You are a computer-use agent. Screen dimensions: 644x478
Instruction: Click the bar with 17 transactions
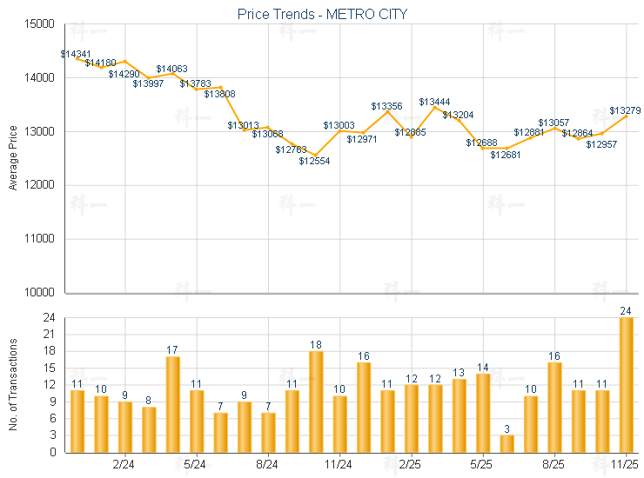[172, 404]
